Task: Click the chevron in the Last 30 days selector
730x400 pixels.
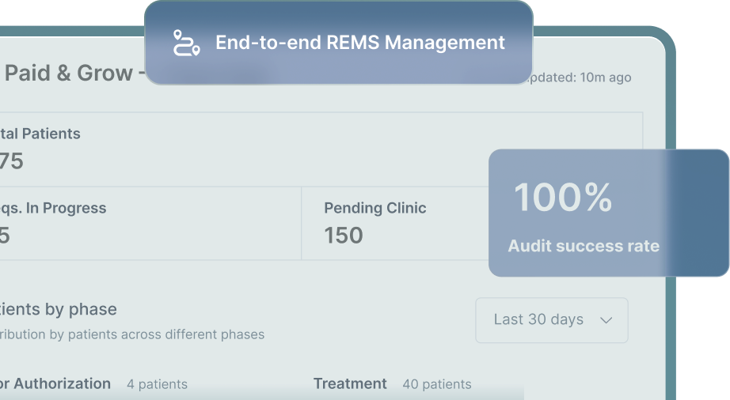Action: tap(606, 320)
